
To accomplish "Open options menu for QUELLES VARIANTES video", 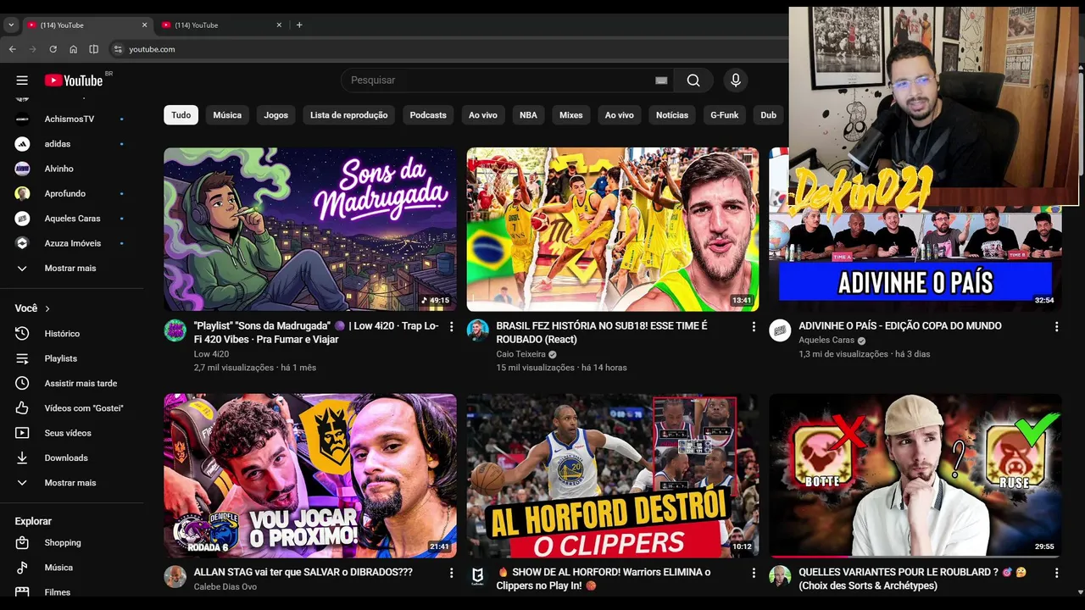I will [x=1056, y=573].
